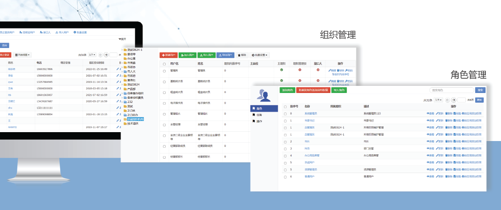Toggle select-all checkbox in role table header
Screen dimensions: 501x210
coord(285,107)
